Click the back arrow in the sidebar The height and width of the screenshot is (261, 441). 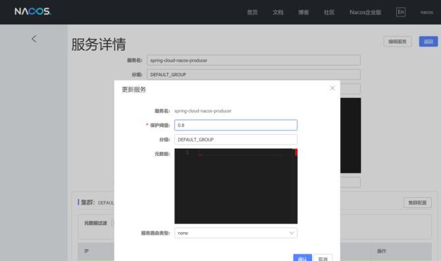(x=34, y=39)
